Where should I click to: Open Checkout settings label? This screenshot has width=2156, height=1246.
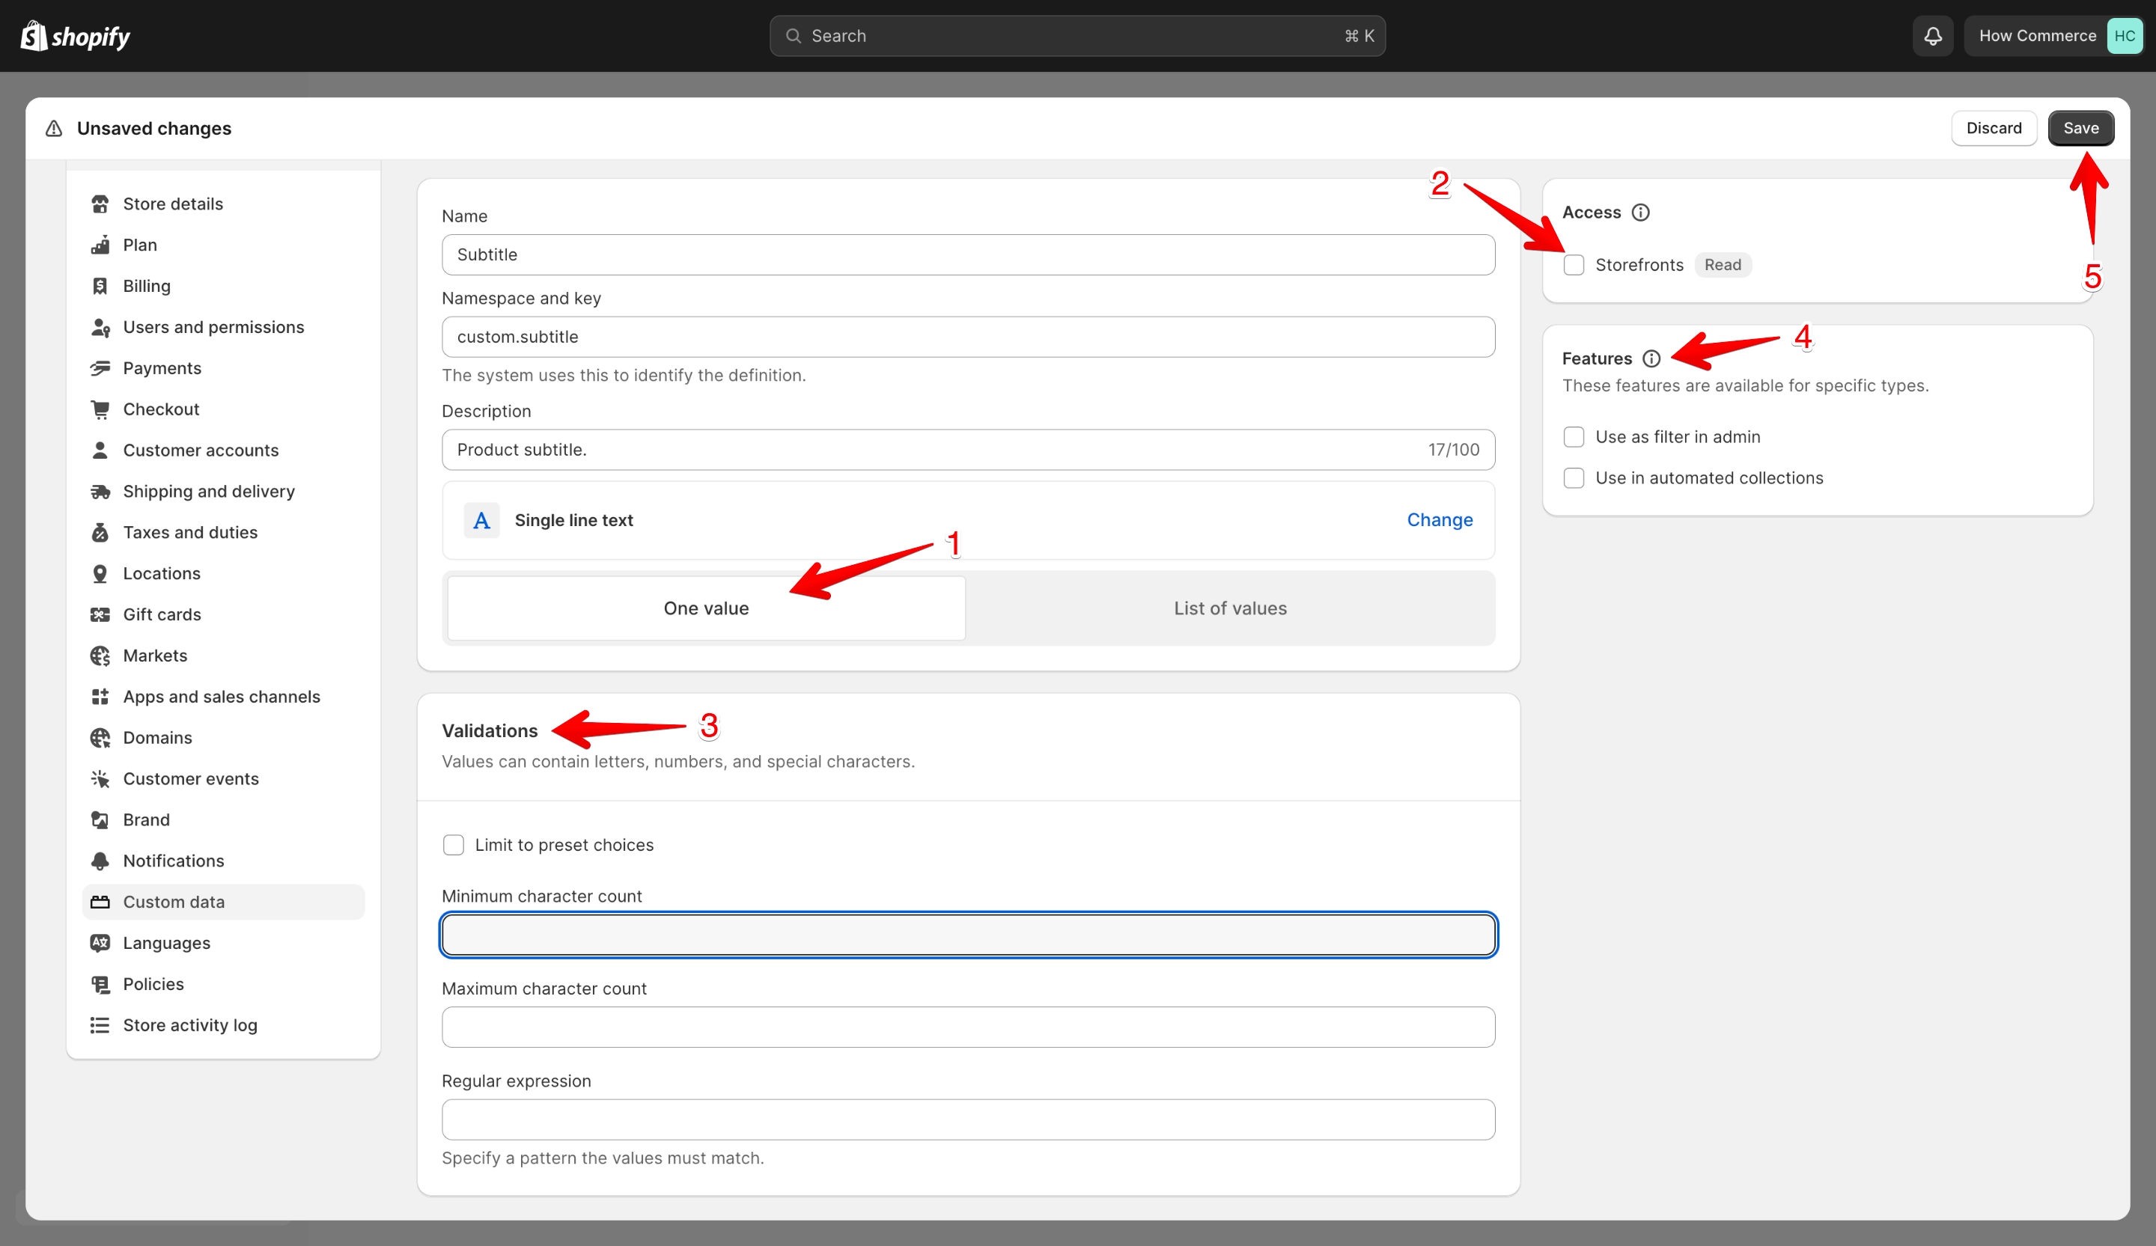[x=161, y=409]
